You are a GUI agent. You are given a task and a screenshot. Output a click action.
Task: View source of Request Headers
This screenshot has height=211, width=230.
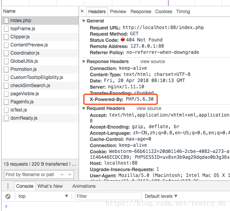(x=149, y=108)
